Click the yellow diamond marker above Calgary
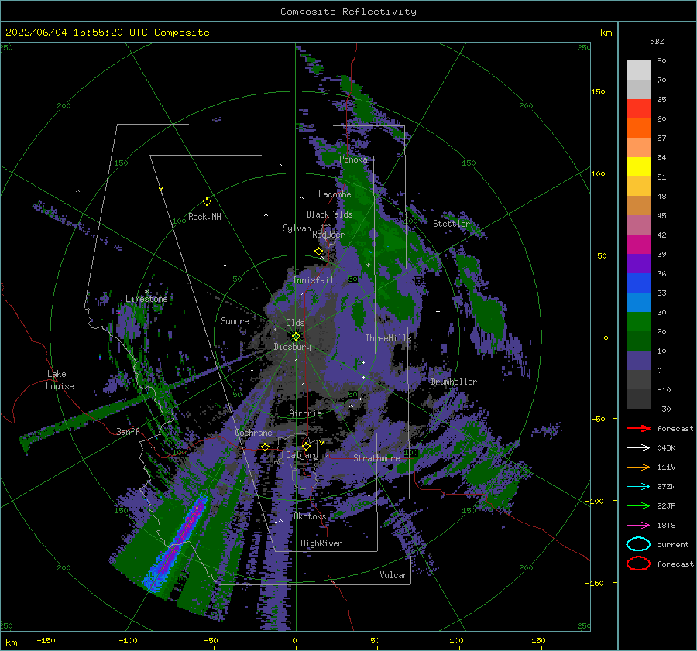 (x=306, y=446)
